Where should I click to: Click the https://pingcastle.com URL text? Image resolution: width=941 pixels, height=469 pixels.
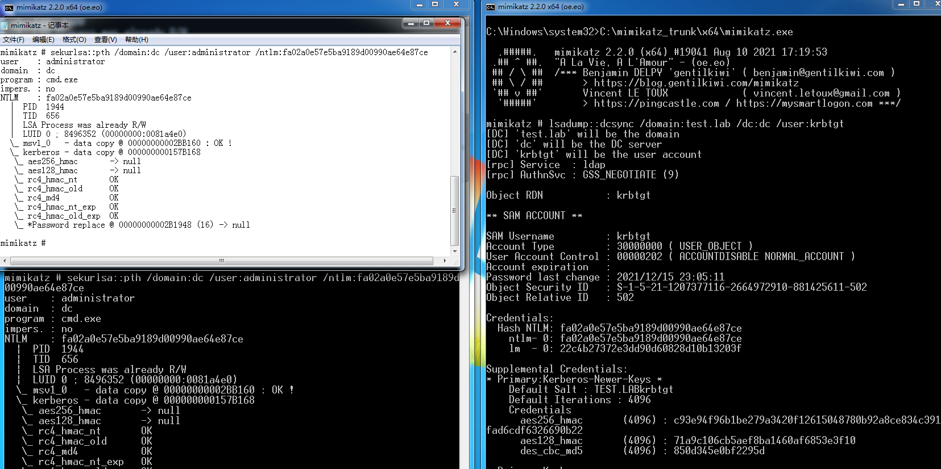[656, 103]
